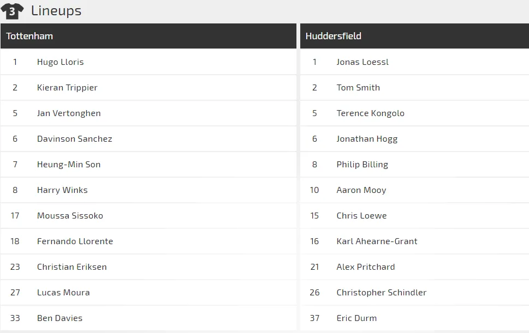This screenshot has height=333, width=529.
Task: Select Aaron Mooy's player row
Action: pyautogui.click(x=361, y=190)
